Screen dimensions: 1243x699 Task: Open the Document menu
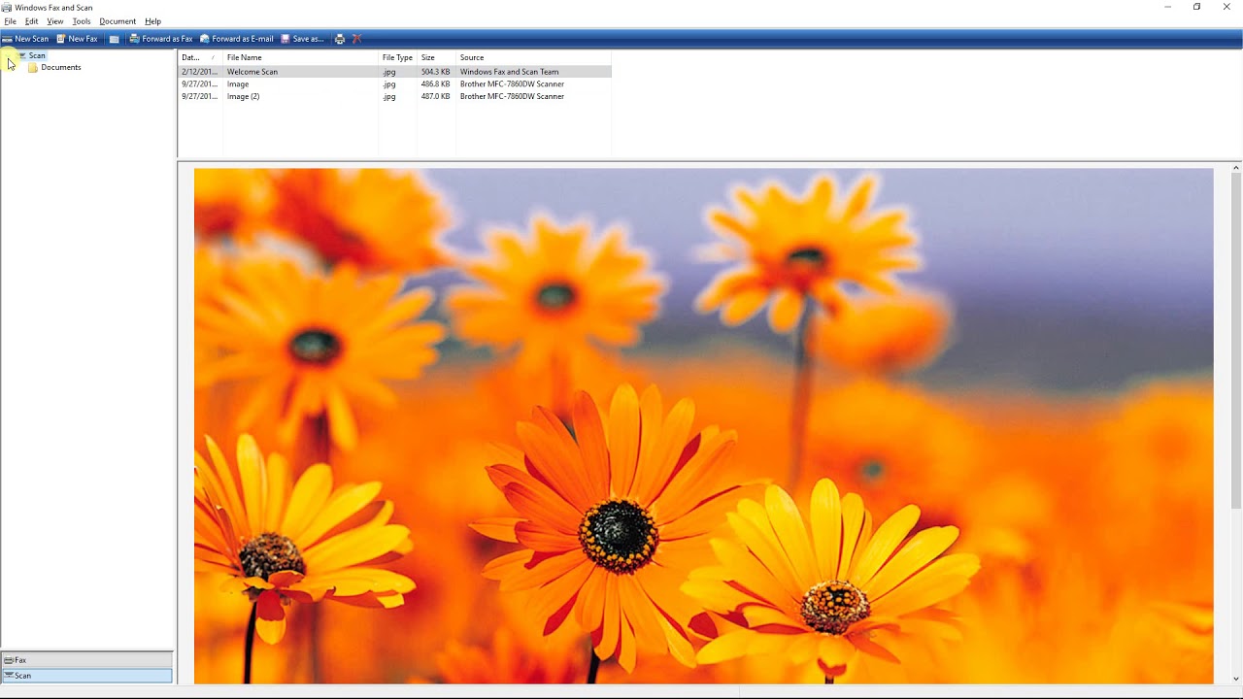click(118, 21)
